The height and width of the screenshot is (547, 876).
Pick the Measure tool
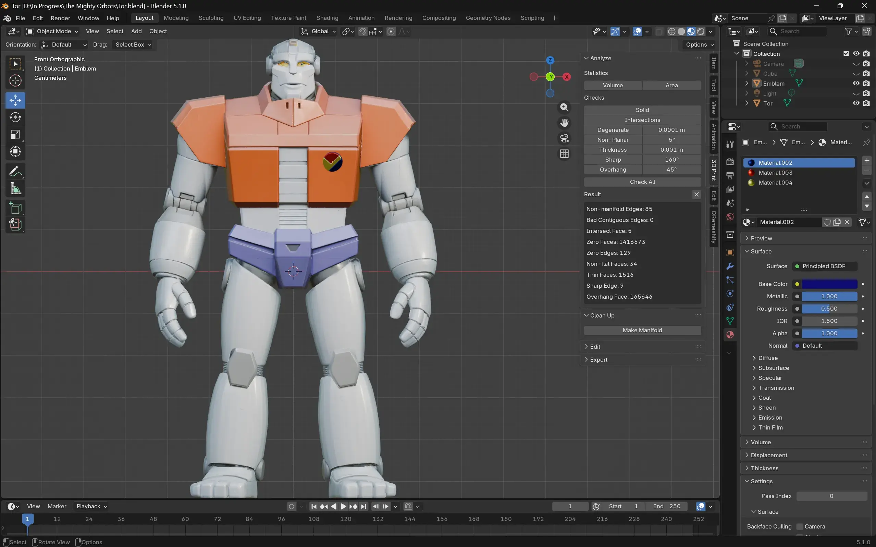tap(15, 188)
